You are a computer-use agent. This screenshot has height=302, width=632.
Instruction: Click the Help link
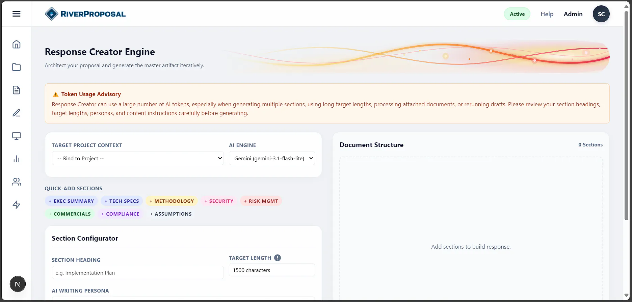[547, 14]
